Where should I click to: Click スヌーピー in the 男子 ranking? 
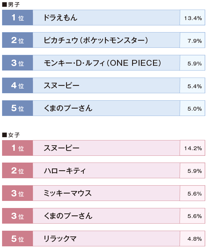(106, 86)
